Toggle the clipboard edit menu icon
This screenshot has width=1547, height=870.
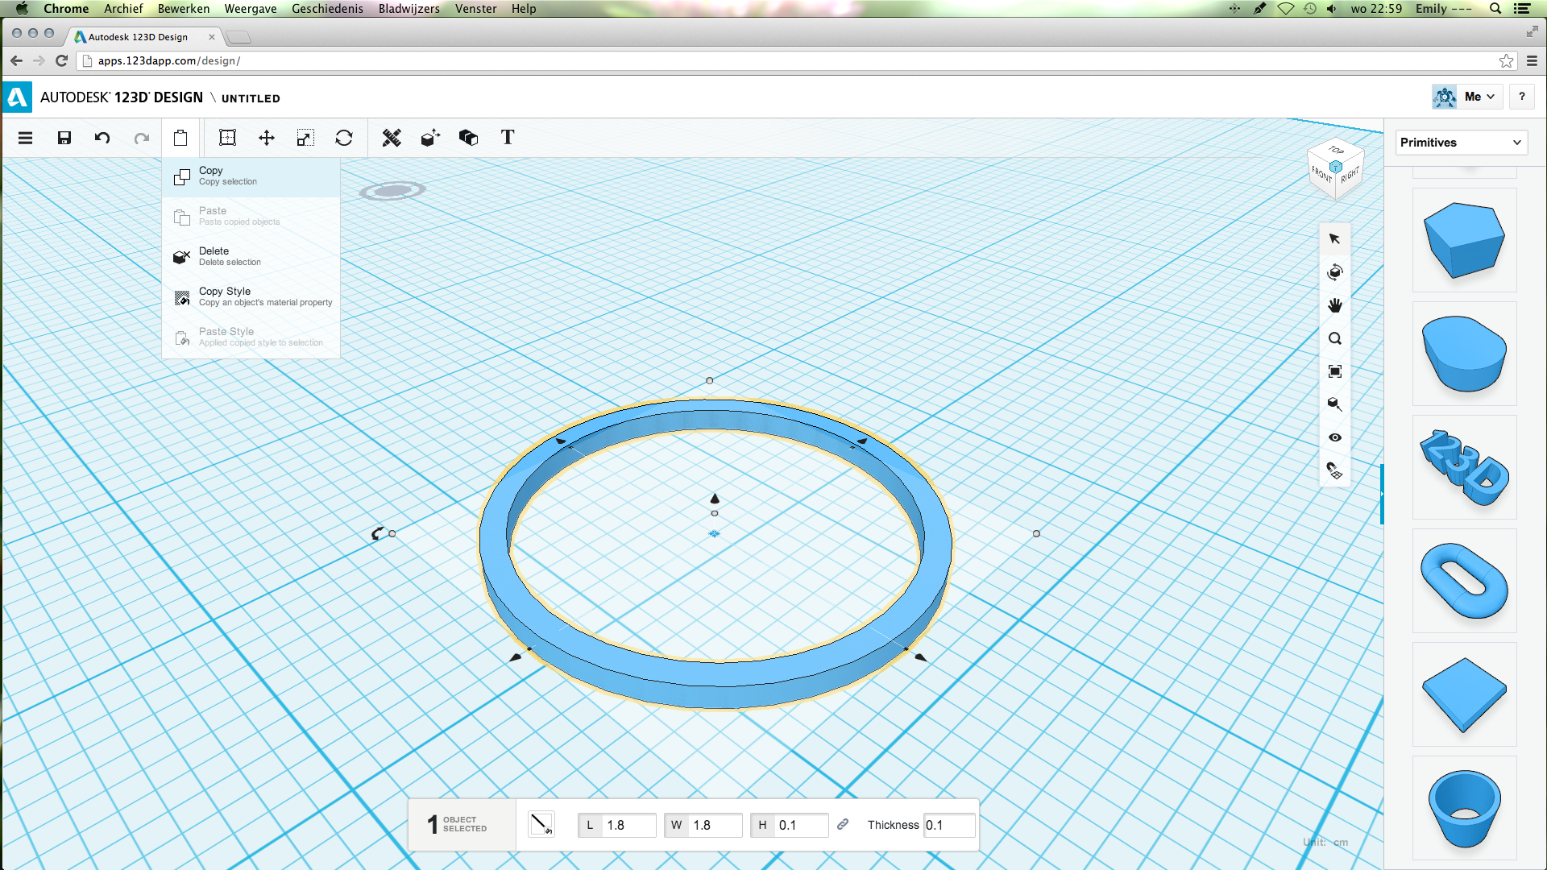pyautogui.click(x=180, y=138)
